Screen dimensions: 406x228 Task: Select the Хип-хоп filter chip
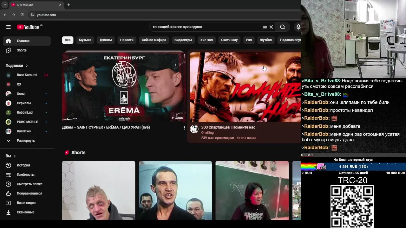click(206, 40)
